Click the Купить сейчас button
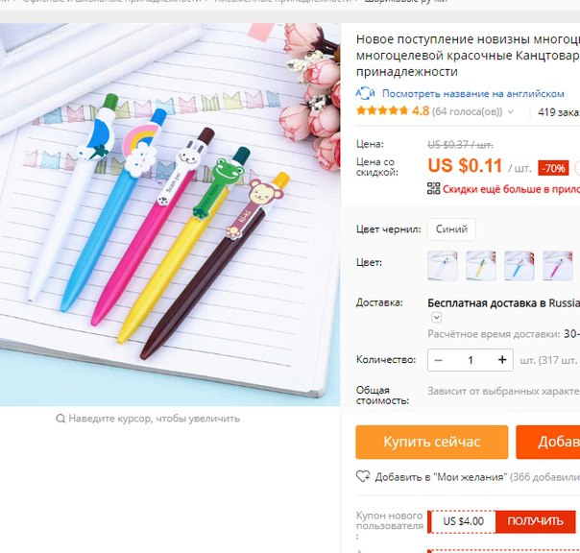 tap(432, 442)
